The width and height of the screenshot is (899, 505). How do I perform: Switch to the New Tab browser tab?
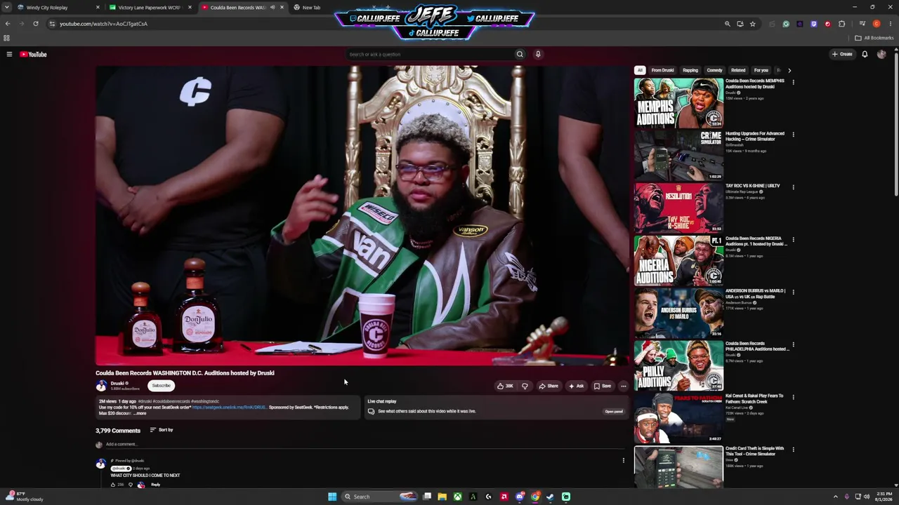coord(311,8)
